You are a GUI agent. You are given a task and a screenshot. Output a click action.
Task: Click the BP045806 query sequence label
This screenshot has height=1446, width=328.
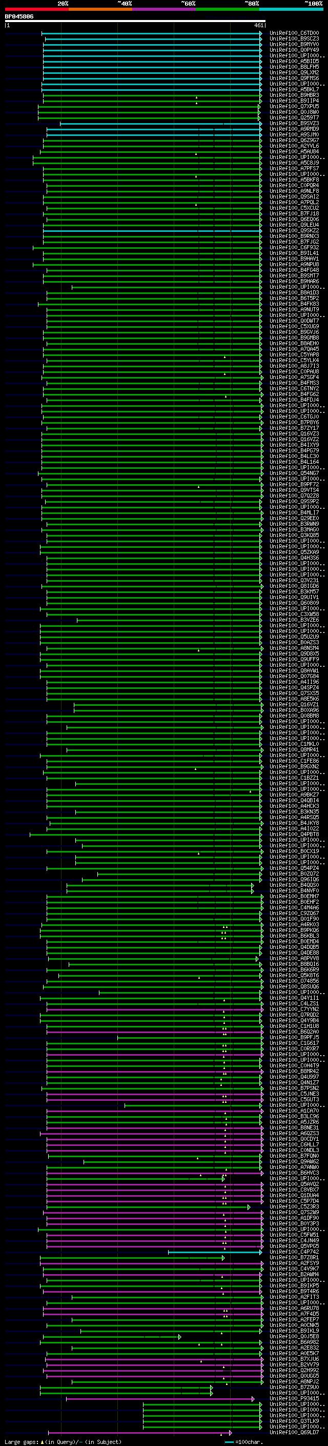coord(19,17)
